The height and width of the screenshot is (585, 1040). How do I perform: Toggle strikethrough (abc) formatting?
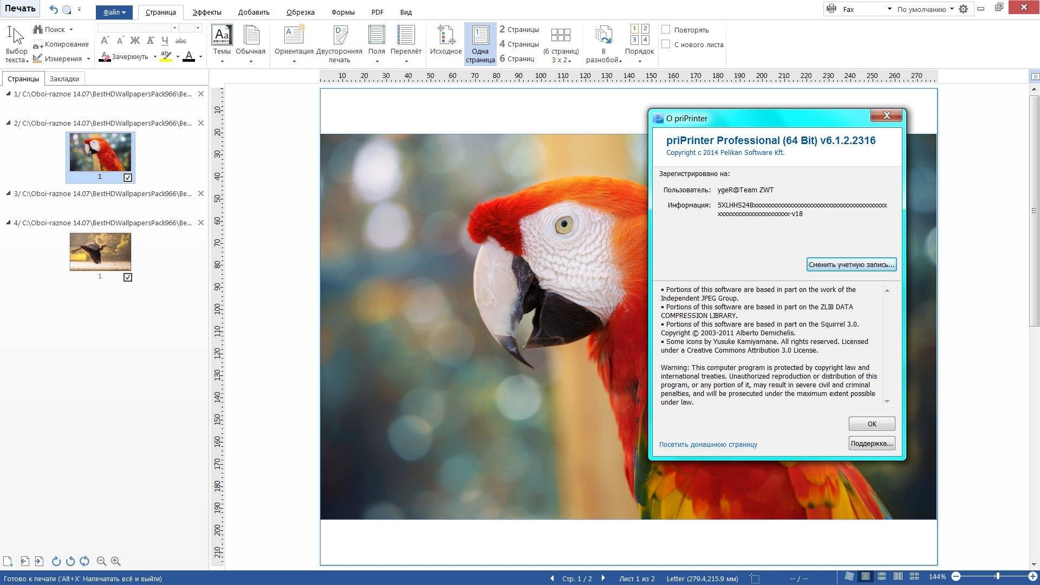181,41
